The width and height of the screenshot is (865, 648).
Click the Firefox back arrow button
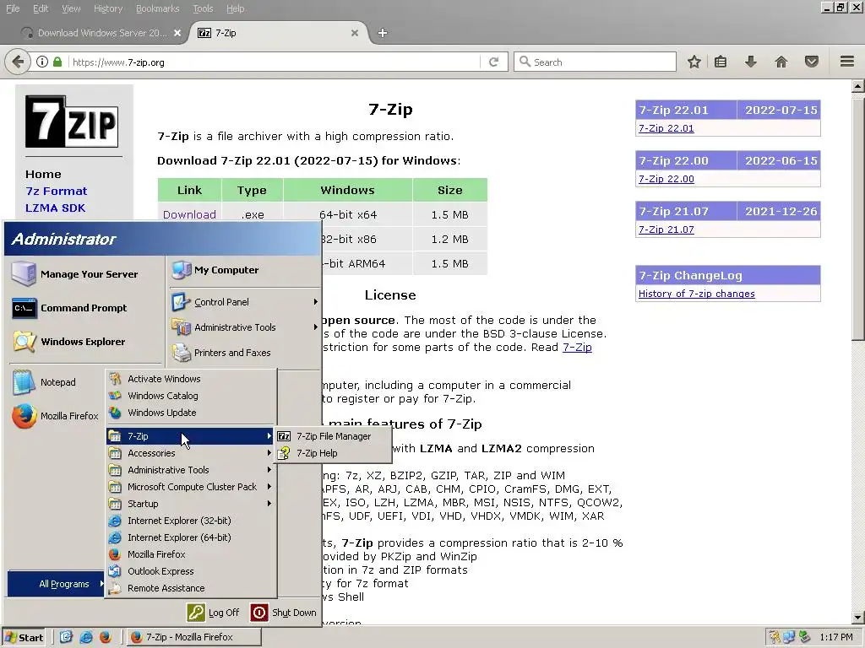[x=18, y=62]
